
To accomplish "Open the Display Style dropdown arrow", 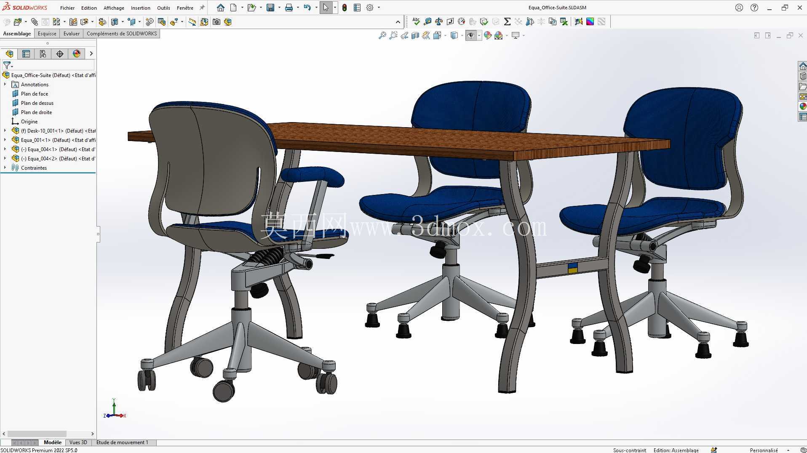I will pyautogui.click(x=462, y=35).
